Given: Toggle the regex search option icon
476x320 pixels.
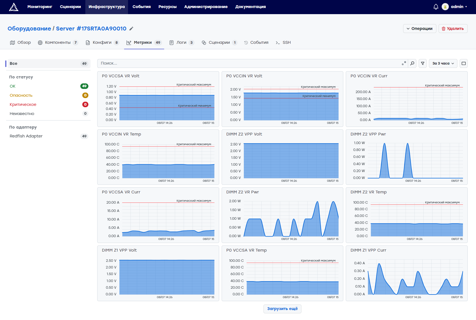Looking at the screenshot, I should click(404, 63).
